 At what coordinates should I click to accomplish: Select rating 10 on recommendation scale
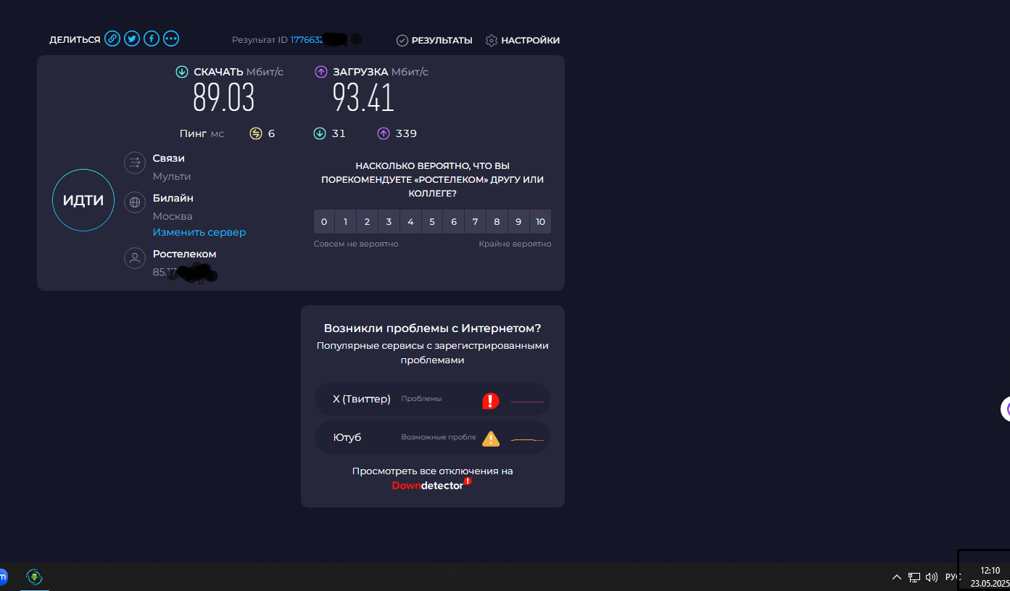pos(540,222)
